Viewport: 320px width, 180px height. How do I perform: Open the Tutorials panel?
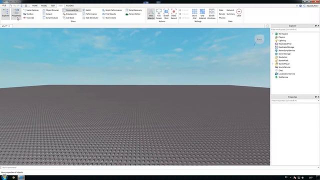[x=28, y=18]
